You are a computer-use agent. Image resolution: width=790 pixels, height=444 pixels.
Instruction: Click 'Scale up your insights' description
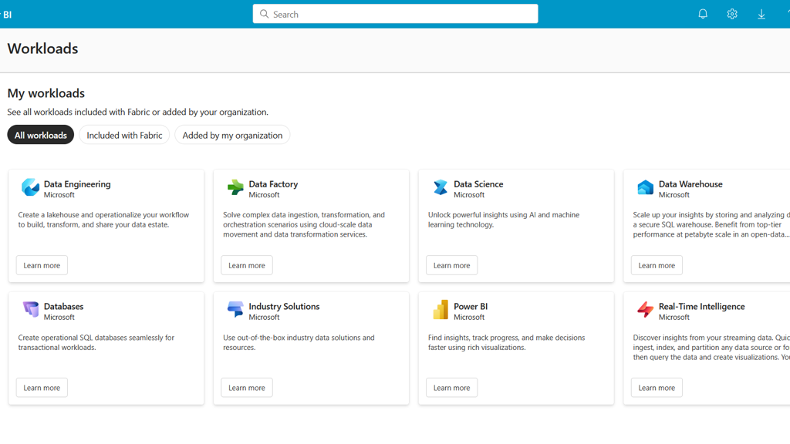point(711,224)
